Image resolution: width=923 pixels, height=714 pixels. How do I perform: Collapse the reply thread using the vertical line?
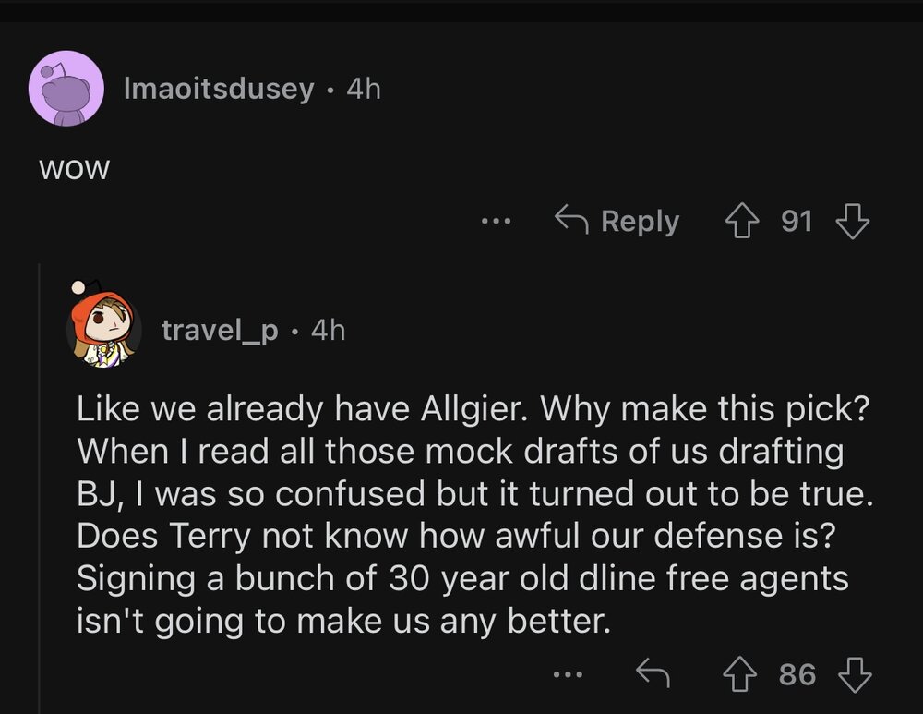(40, 488)
